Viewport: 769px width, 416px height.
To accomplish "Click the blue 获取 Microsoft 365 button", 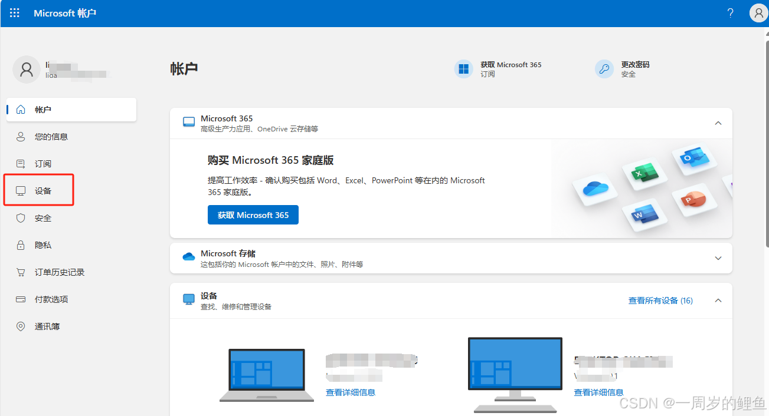I will pos(253,215).
